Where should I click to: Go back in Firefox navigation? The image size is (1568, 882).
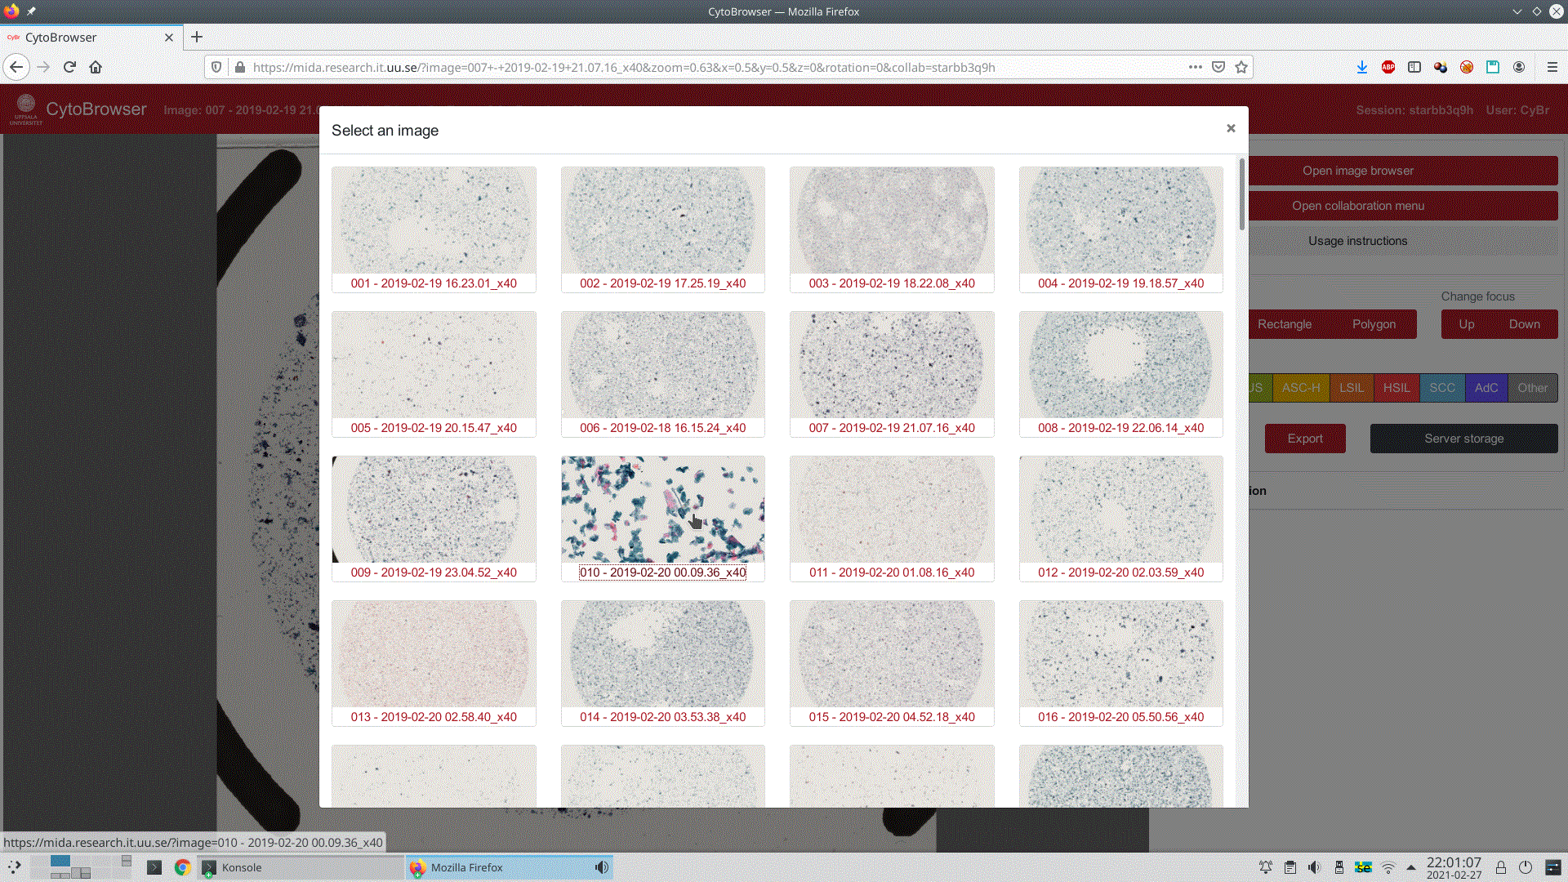[16, 67]
